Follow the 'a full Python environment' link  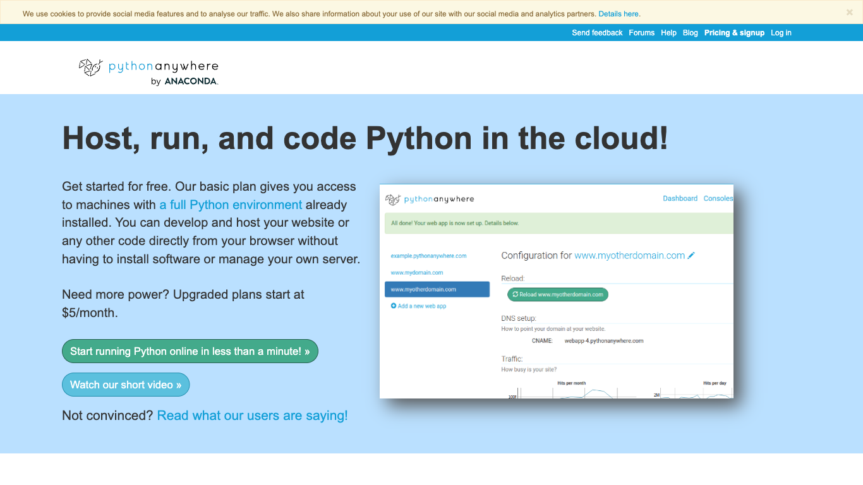tap(231, 205)
